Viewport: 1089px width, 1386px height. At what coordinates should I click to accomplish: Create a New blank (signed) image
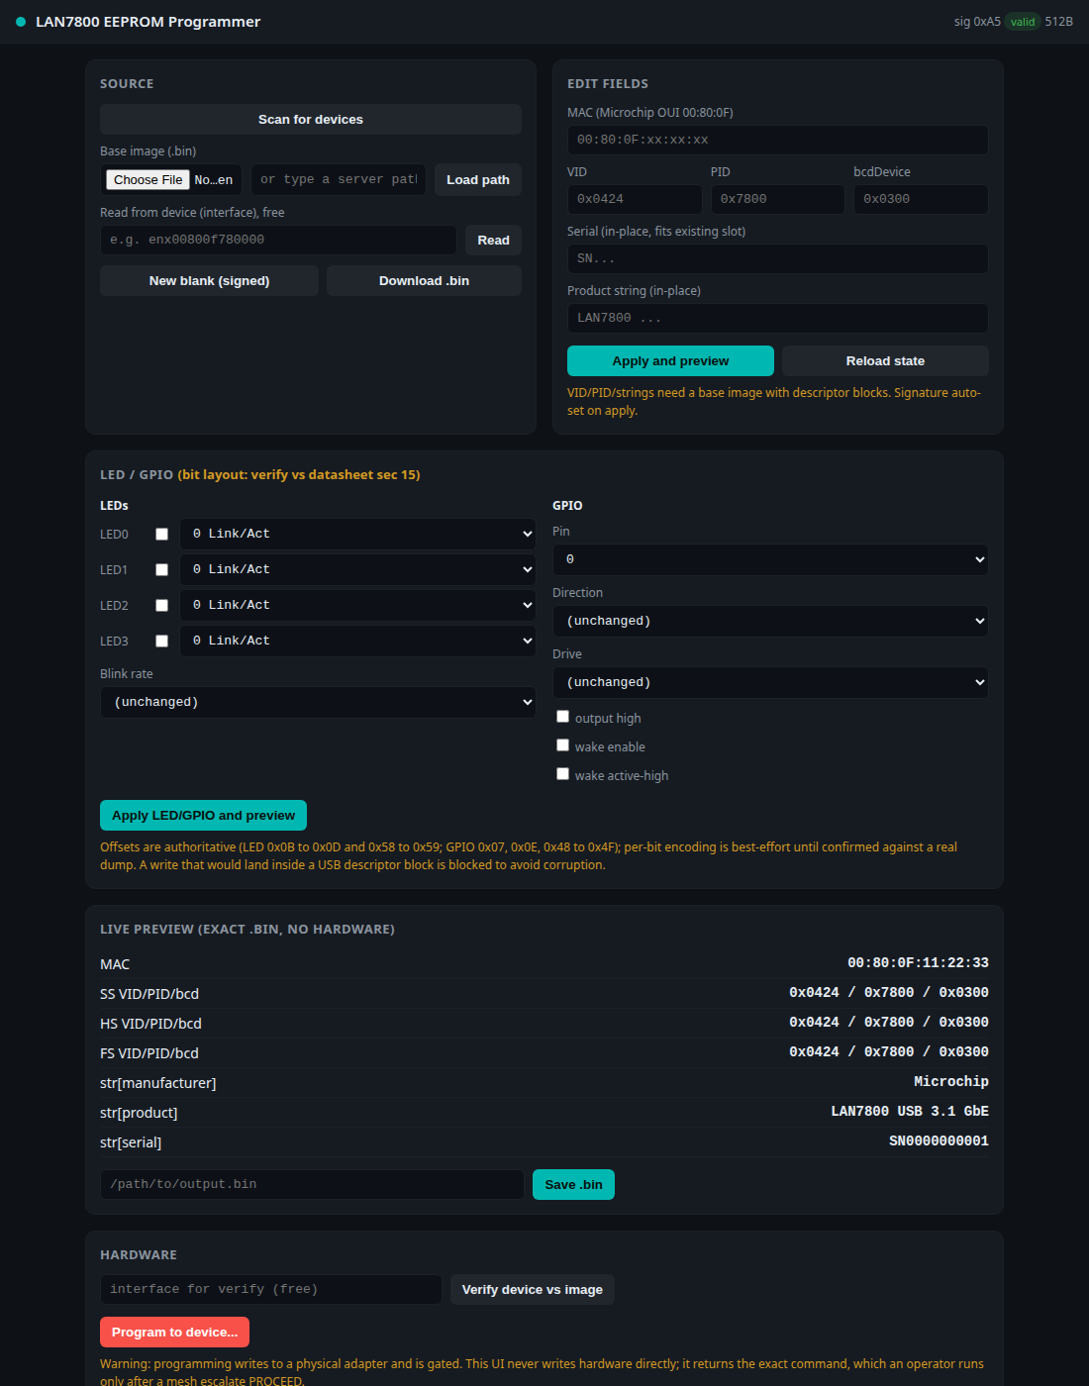209,281
